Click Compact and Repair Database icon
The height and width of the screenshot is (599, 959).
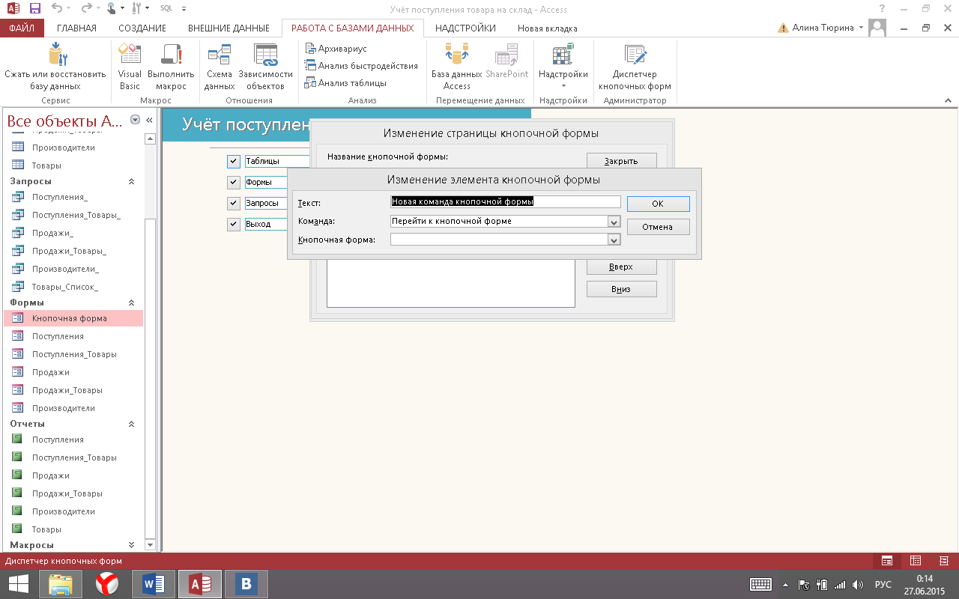pos(55,67)
